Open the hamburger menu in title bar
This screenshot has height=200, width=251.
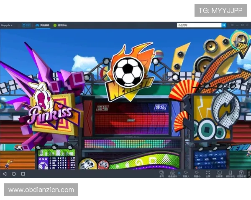coord(232,25)
